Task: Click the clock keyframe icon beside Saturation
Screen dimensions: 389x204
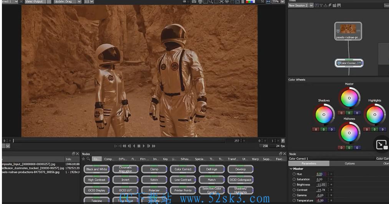Action: tap(294, 179)
